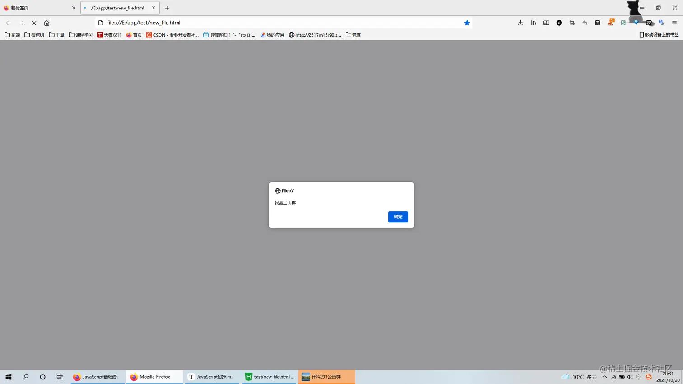Open the dark window-layout extension icon

click(x=598, y=23)
